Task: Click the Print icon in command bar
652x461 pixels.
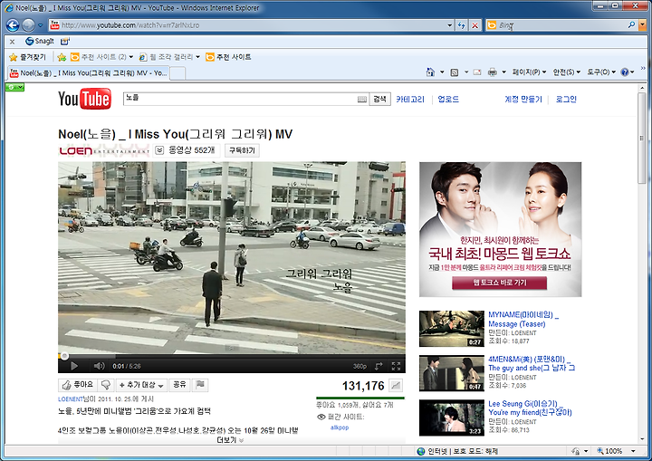Action: point(493,72)
